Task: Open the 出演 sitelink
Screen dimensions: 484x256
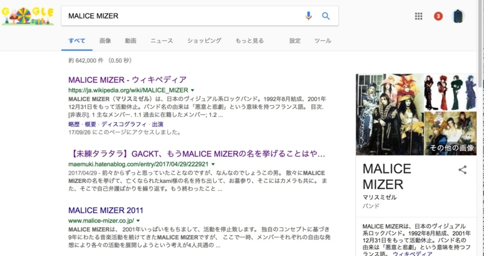Action: pos(158,124)
